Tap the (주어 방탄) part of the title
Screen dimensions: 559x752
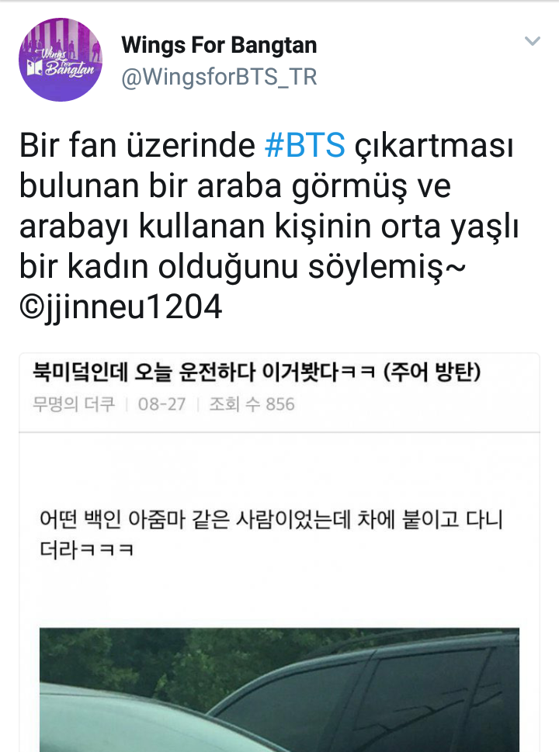[432, 373]
